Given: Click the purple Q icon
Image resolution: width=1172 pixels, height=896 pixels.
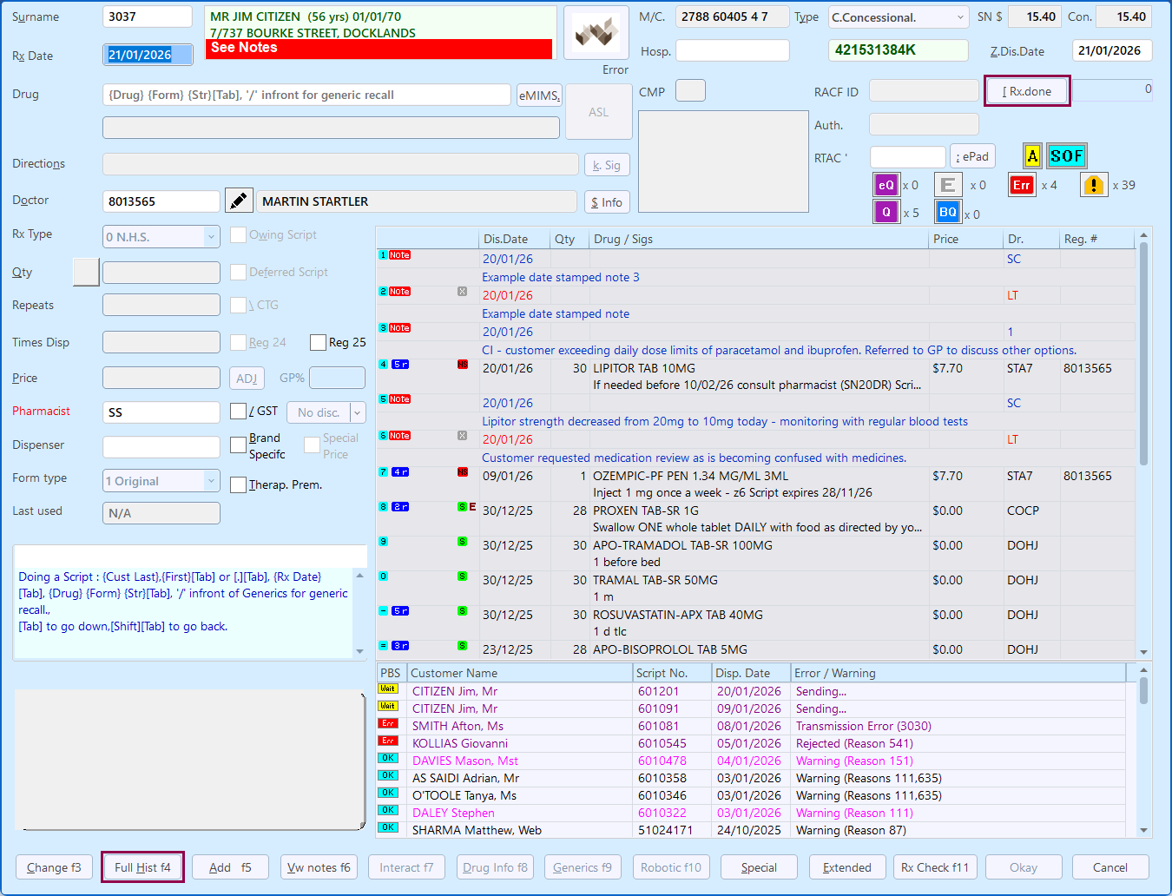Looking at the screenshot, I should tap(886, 212).
